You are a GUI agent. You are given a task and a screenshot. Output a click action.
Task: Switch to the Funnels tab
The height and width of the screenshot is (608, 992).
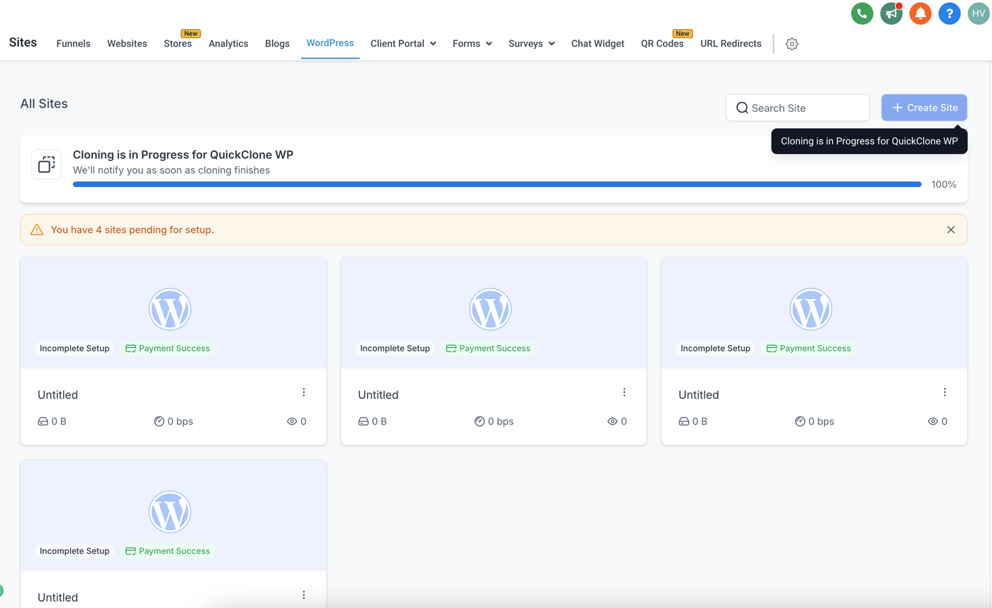[x=74, y=44]
